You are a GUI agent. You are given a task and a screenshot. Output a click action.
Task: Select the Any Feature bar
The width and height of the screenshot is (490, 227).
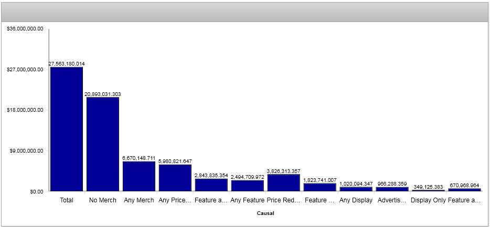[x=248, y=186]
